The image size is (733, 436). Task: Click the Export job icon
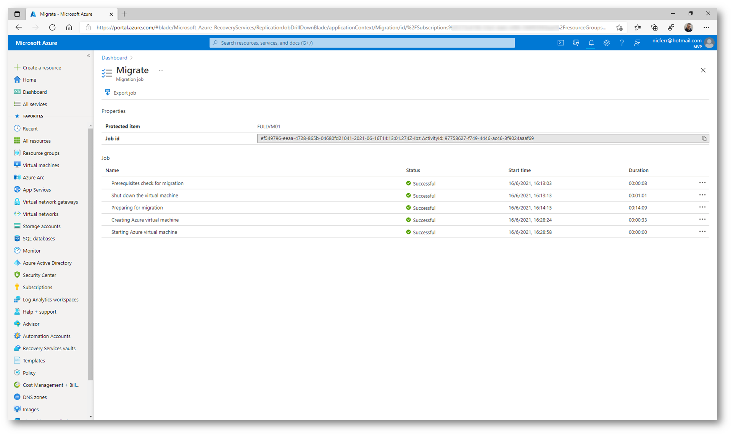pos(108,93)
